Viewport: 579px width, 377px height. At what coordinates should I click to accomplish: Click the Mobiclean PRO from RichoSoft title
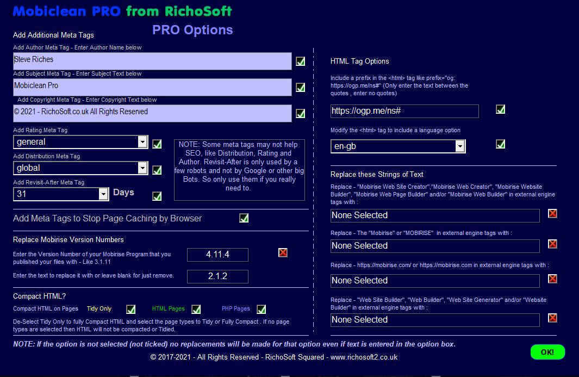(122, 11)
